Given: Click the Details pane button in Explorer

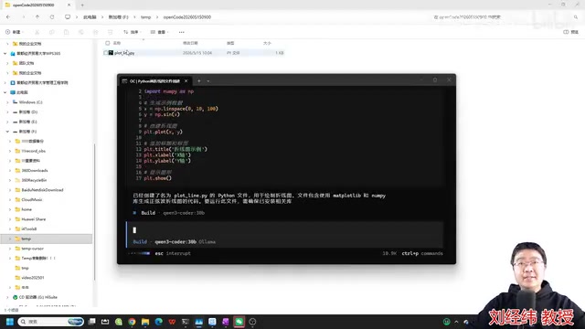Looking at the screenshot, I should 570,32.
